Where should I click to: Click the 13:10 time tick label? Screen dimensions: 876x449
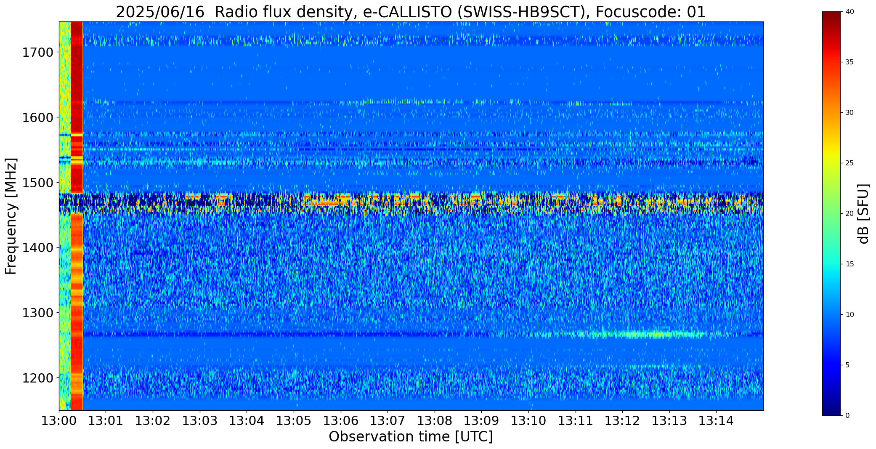coord(528,421)
